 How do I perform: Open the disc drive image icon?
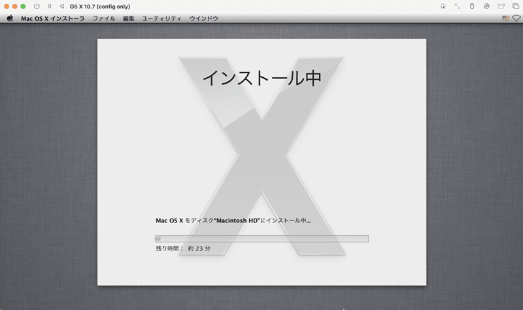(486, 7)
